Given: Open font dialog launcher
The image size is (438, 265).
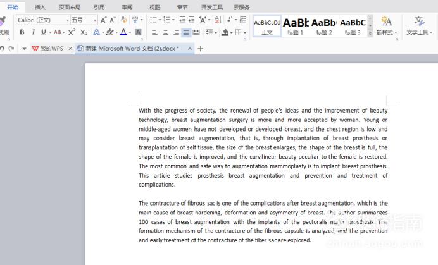Looking at the screenshot, I should click(142, 39).
